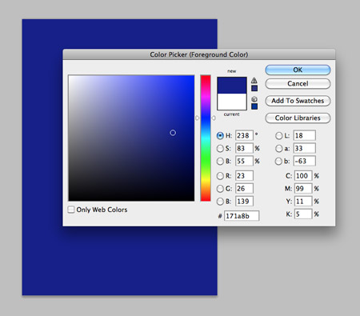This screenshot has height=316, width=360.
Task: Click Add To Swatches button
Action: [x=298, y=101]
